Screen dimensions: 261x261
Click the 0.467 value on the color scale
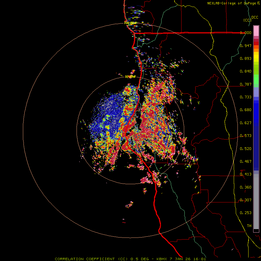tap(246, 162)
